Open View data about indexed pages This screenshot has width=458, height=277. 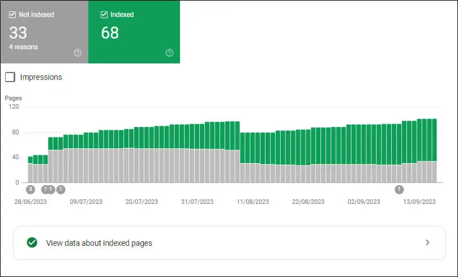(99, 243)
